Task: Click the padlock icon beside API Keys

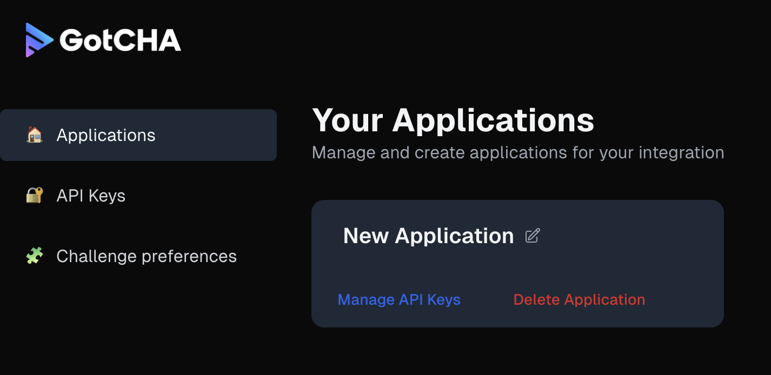Action: click(x=35, y=195)
